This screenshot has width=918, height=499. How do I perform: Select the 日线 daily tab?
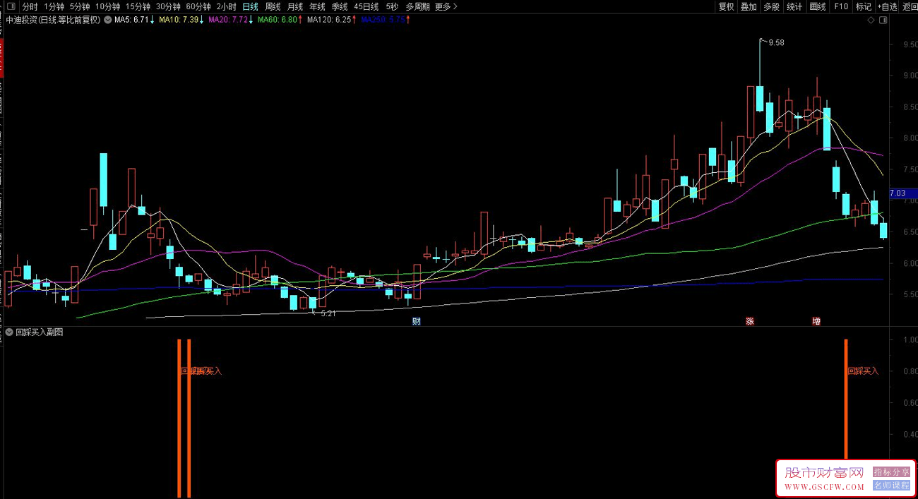251,6
